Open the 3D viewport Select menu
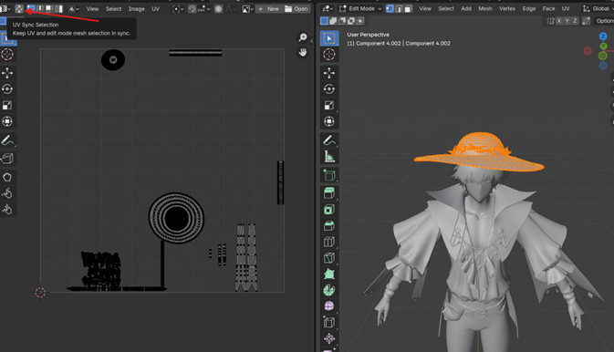Screen dimensions: 614x352 coord(446,8)
